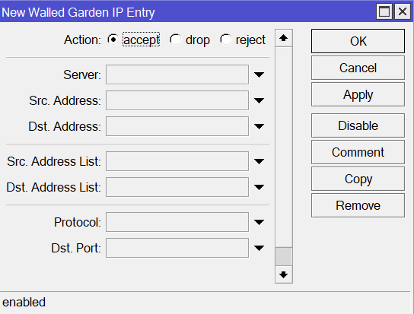Click the scrollbar up arrow icon
Image resolution: width=414 pixels, height=314 pixels.
tap(284, 38)
